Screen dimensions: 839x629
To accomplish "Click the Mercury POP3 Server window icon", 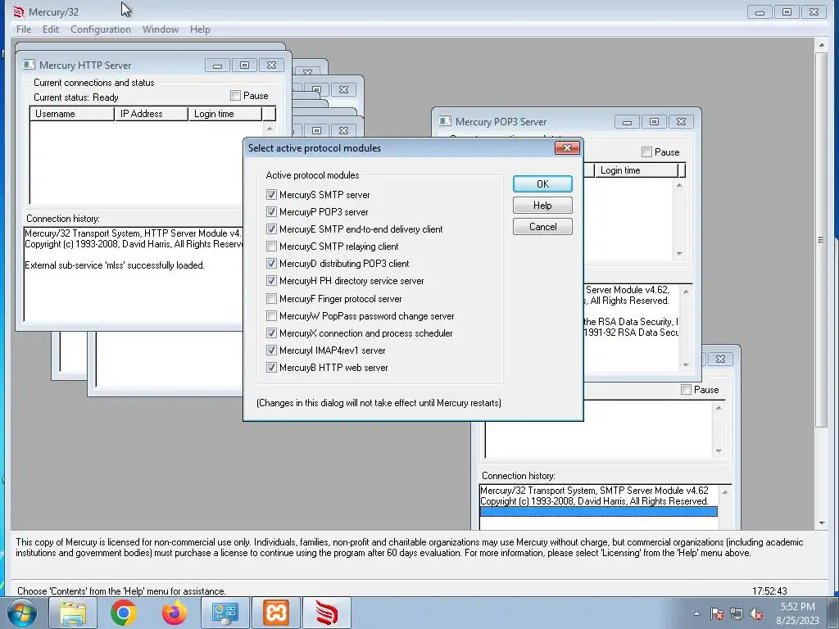I will click(445, 121).
